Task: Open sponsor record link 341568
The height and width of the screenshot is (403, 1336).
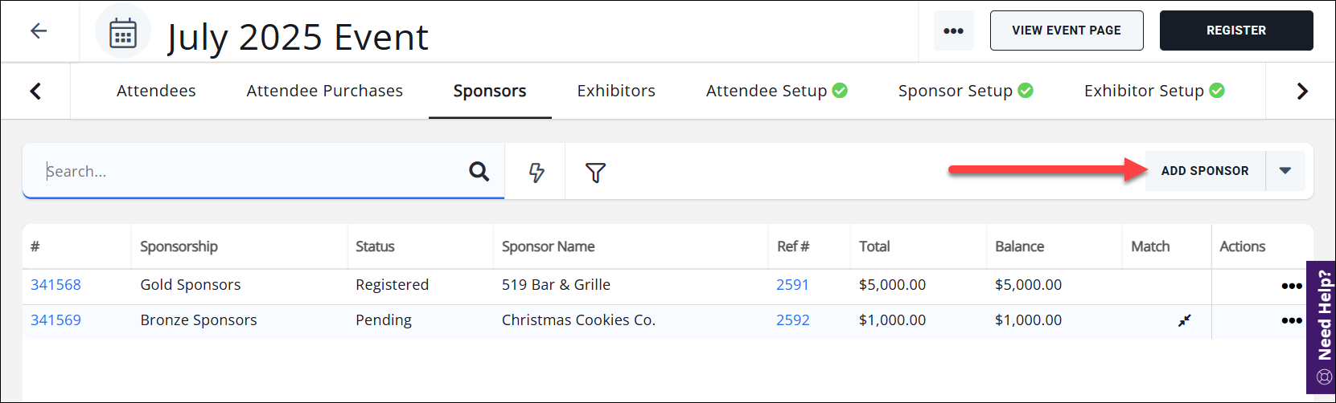Action: [x=55, y=285]
